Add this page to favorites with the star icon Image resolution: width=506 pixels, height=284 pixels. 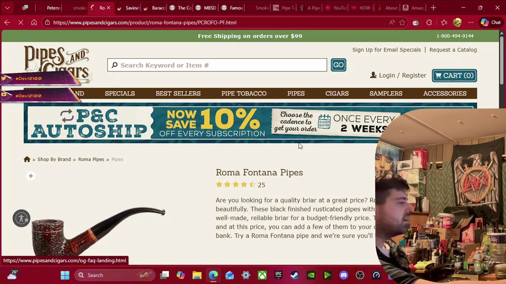click(402, 22)
